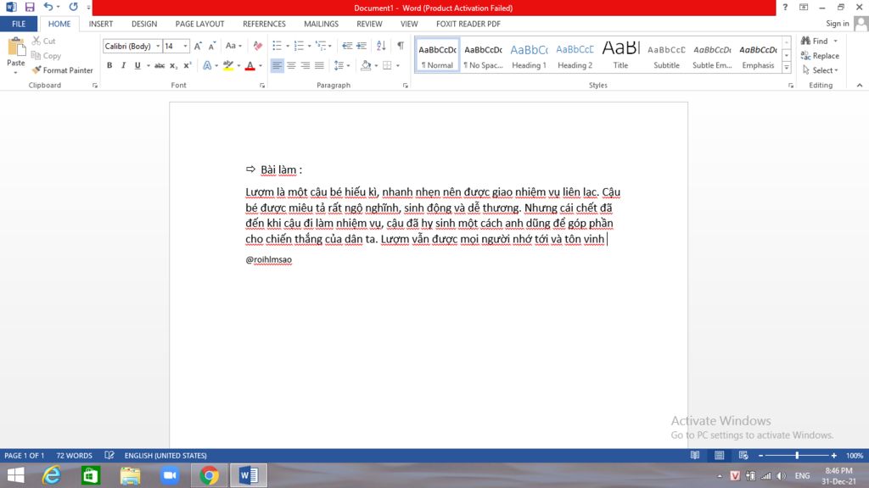The image size is (869, 488).
Task: Toggle Superscript formatting
Action: point(188,65)
